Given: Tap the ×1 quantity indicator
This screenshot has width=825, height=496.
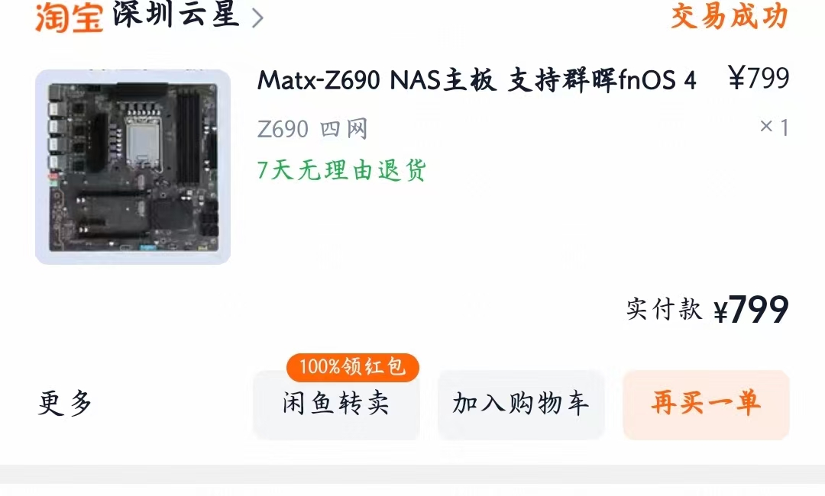Looking at the screenshot, I should tap(774, 127).
